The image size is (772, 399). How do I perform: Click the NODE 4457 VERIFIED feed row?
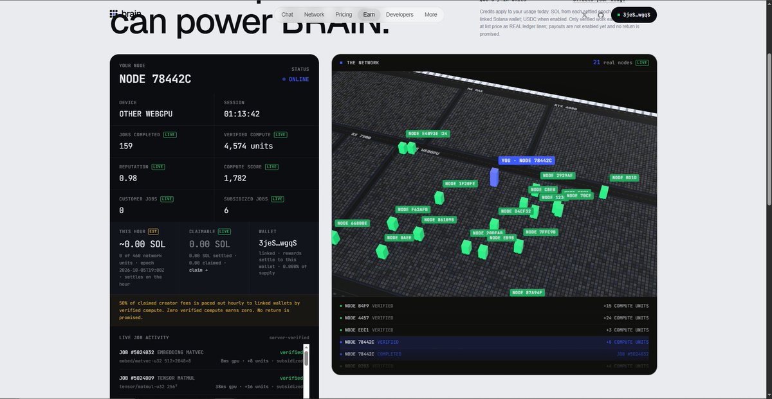(x=494, y=317)
